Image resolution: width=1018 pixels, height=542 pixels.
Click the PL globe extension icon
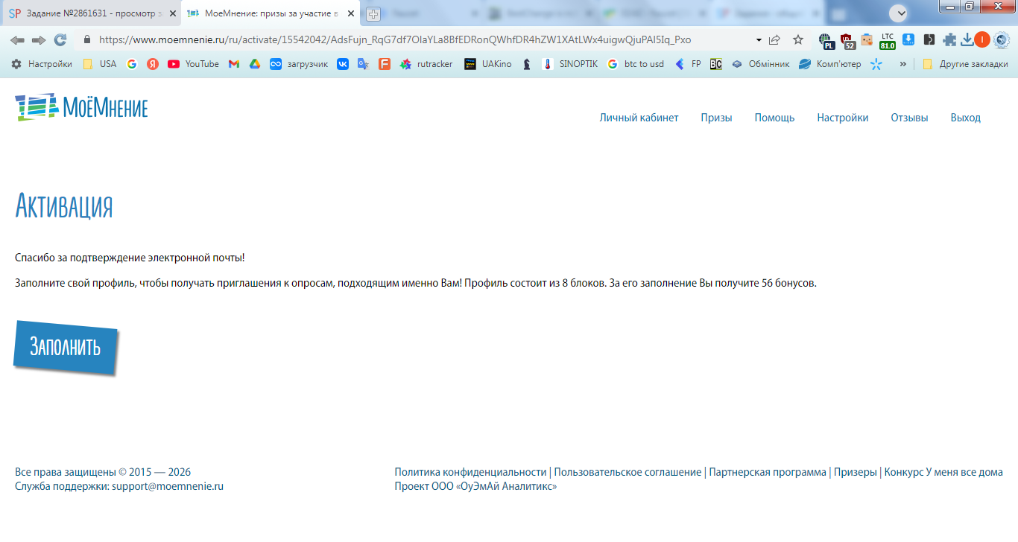coord(826,41)
